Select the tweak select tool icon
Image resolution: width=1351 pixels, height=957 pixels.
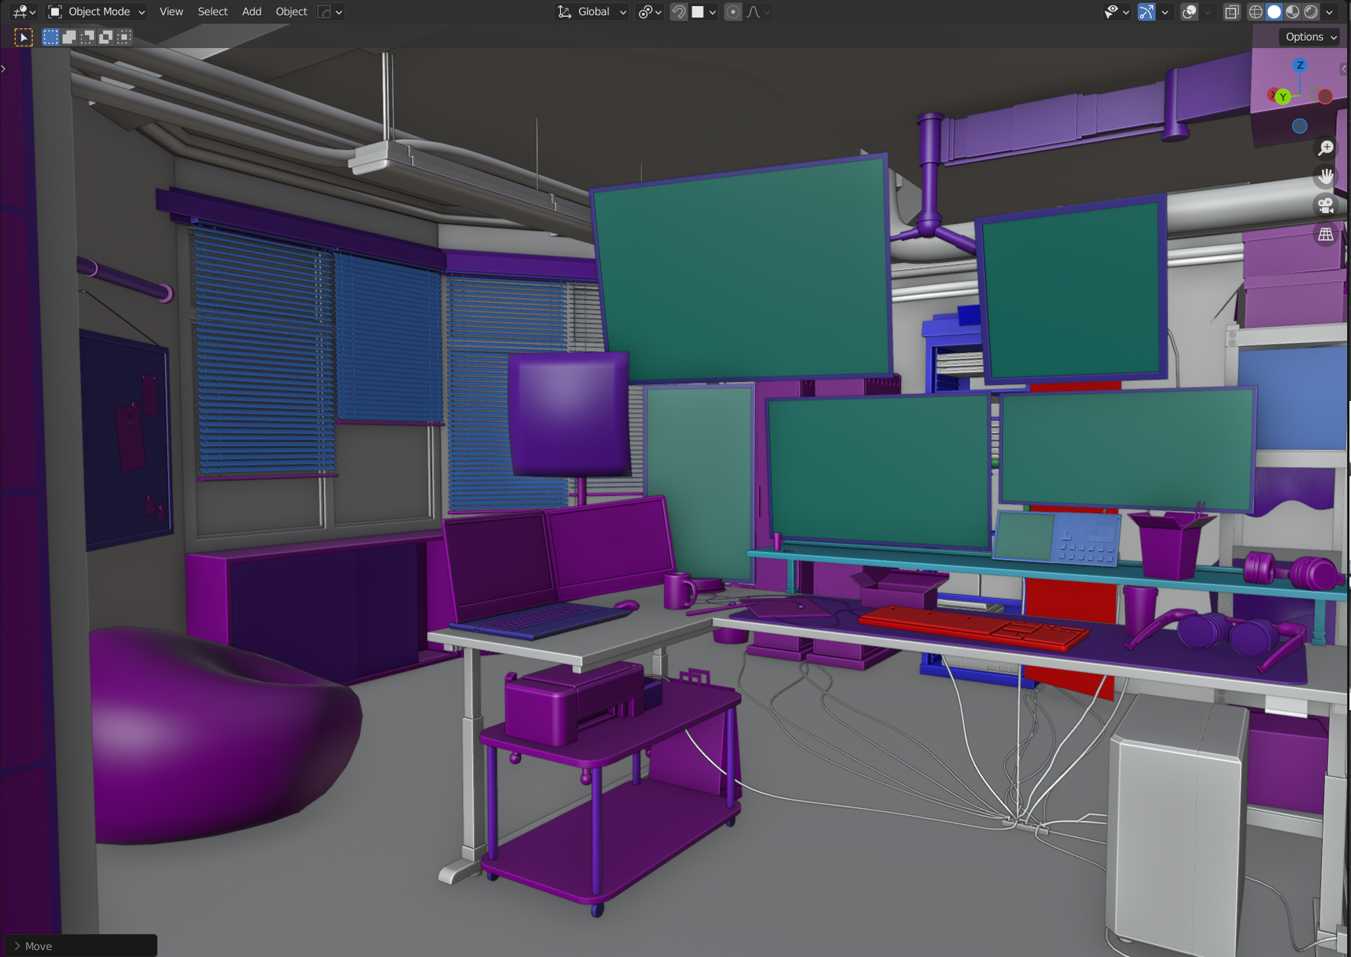click(x=24, y=37)
